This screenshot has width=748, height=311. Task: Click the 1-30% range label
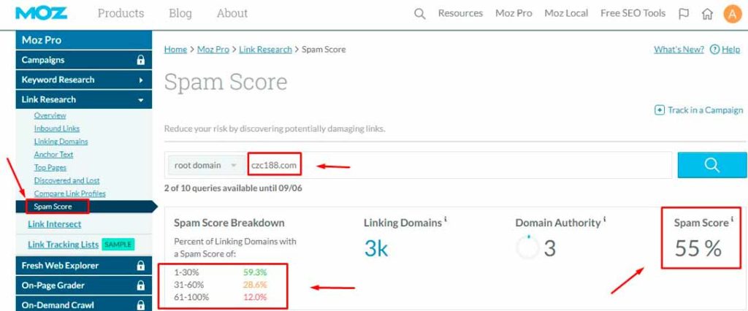point(186,273)
